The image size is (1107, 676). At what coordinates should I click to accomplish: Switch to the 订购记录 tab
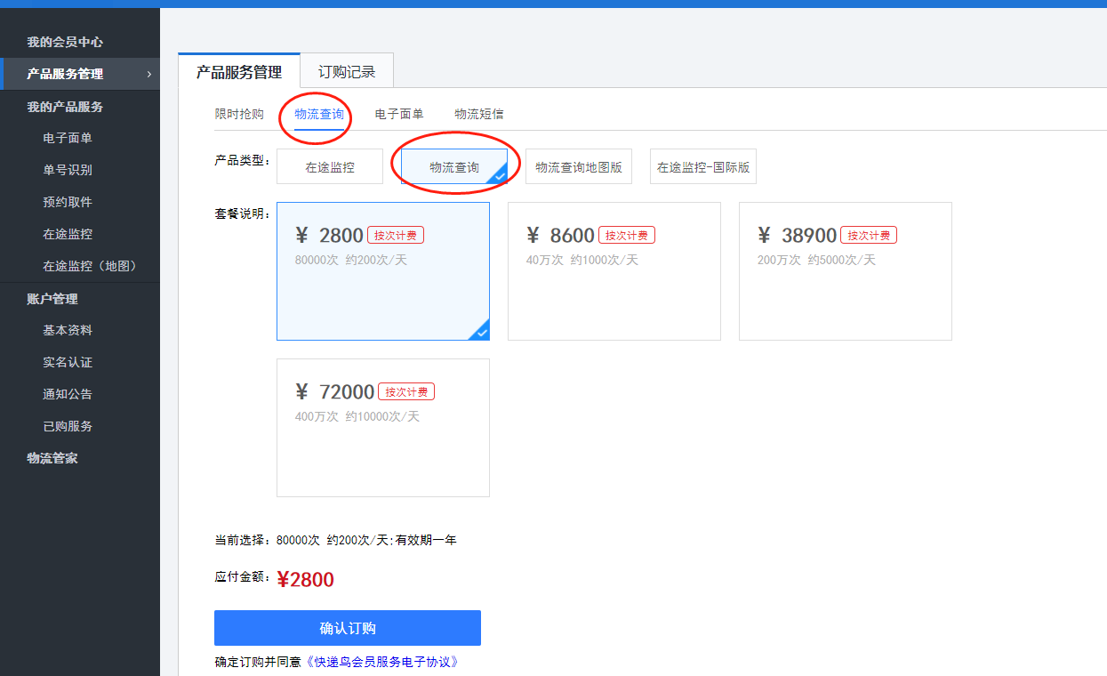(347, 72)
